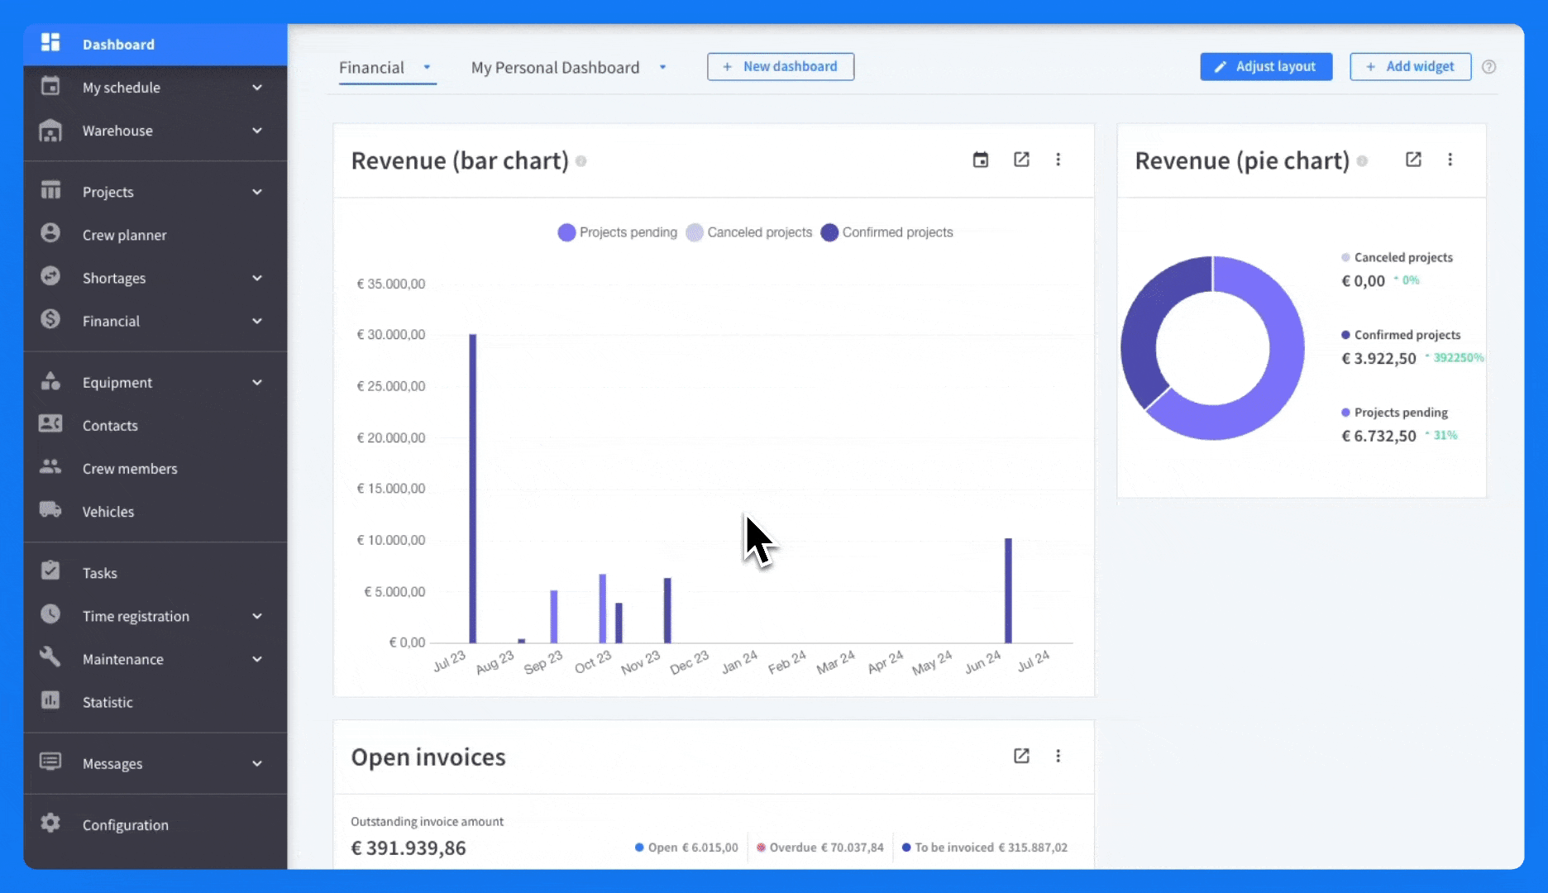Click the help question mark icon

(1488, 67)
